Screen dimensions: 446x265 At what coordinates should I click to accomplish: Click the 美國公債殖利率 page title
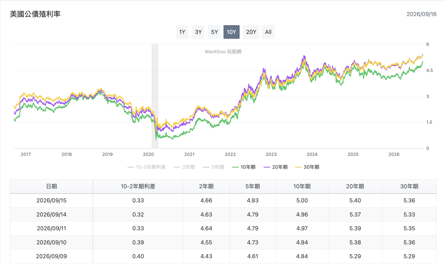(x=35, y=14)
